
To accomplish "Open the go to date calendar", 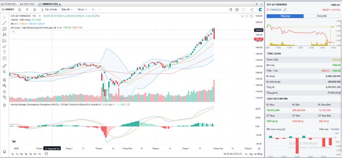I will (46, 154).
